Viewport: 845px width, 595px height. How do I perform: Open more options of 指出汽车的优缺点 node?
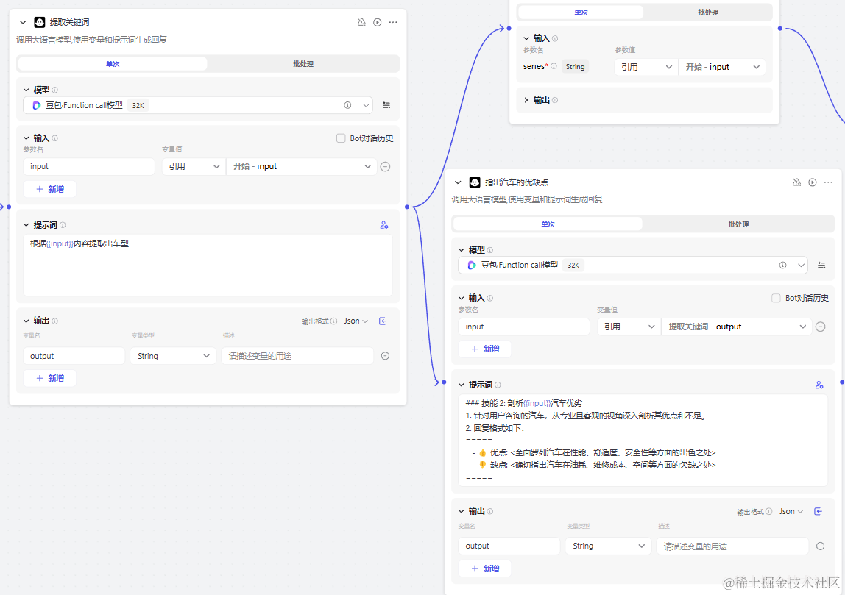coord(828,182)
